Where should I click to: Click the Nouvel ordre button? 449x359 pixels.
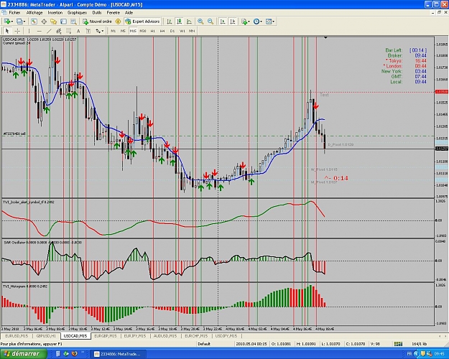[98, 22]
